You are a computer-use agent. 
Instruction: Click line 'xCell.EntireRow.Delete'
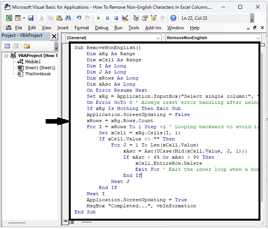[x=168, y=163]
